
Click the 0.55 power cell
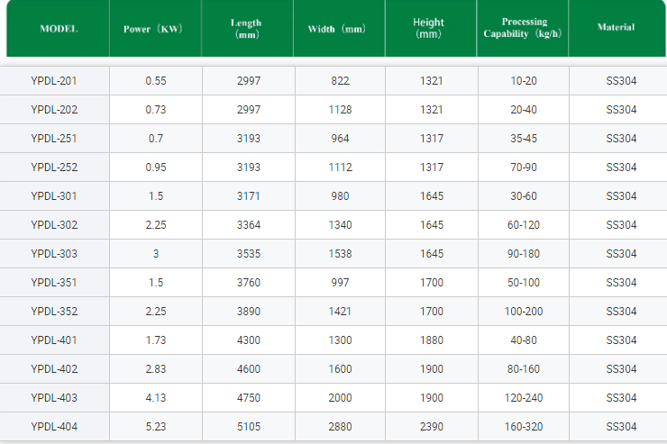pos(155,81)
